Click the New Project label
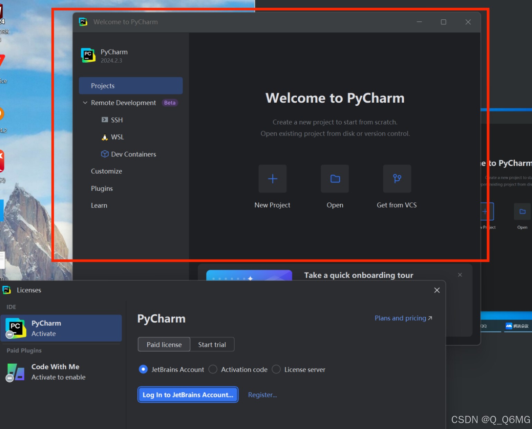532x429 pixels. [272, 205]
